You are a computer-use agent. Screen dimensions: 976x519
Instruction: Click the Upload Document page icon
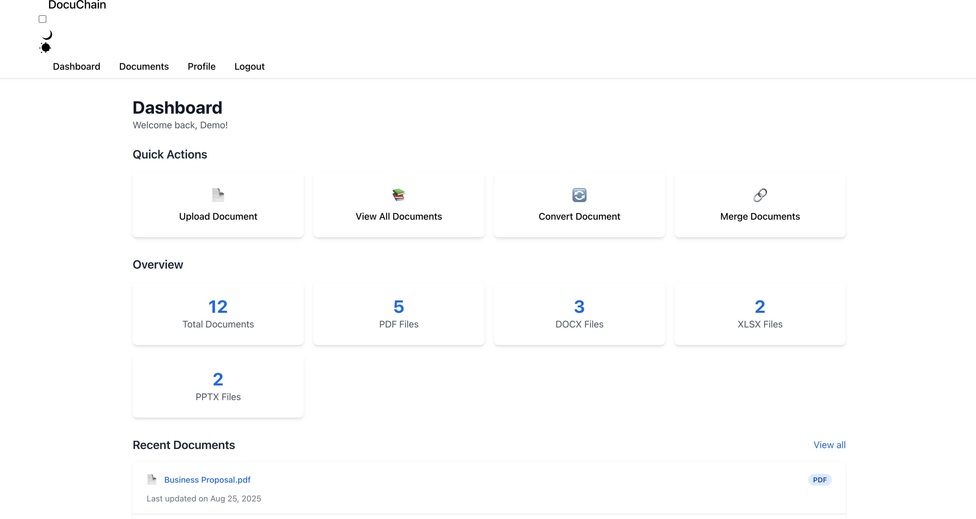coord(218,195)
